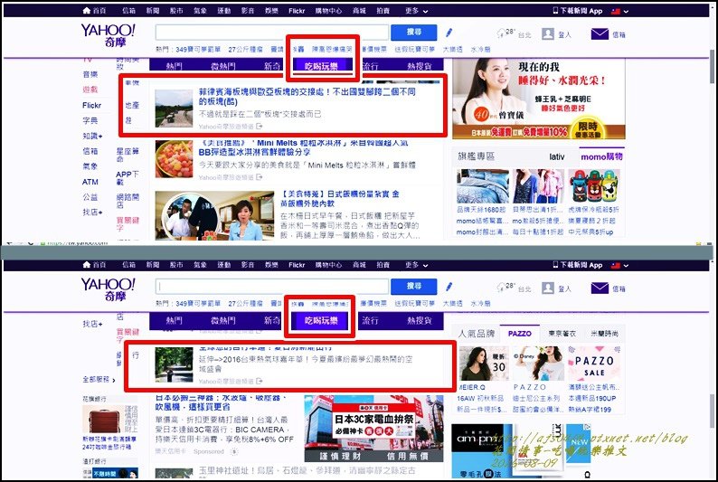Open 遊戲 link in upper left sidebar

(x=90, y=90)
